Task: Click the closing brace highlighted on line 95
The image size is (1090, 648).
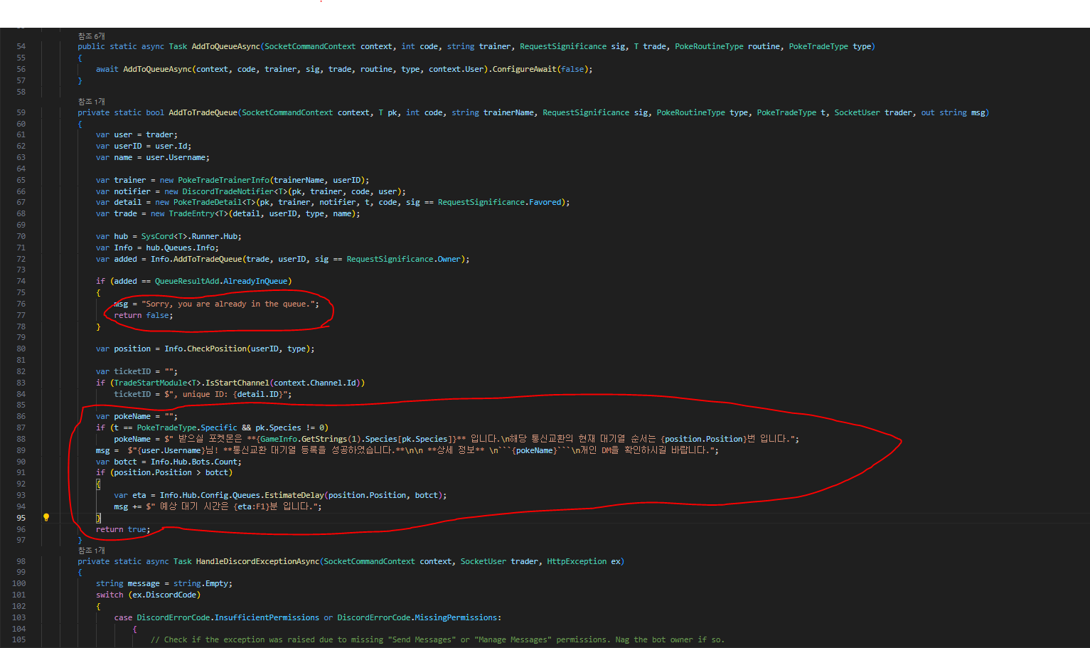Action: [98, 517]
